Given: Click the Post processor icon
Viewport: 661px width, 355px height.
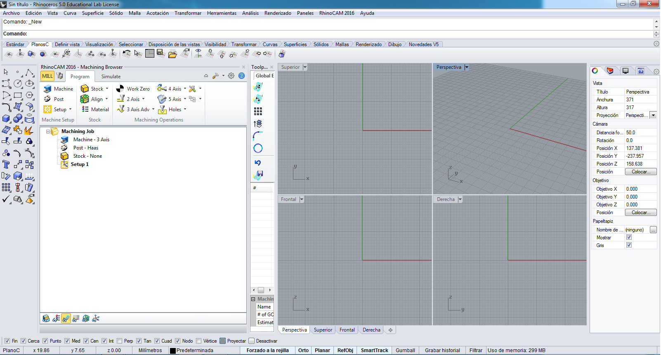Looking at the screenshot, I should tap(47, 99).
